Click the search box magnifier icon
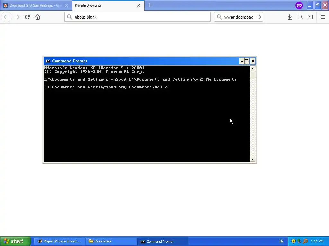The image size is (329, 246). 219,17
